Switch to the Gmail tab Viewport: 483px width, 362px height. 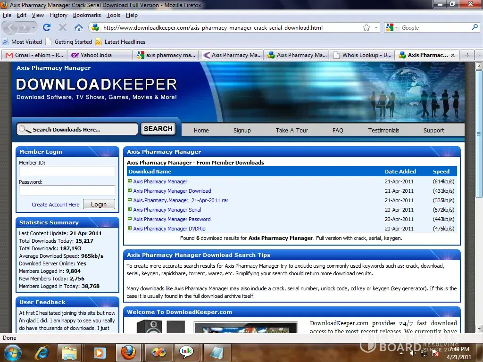click(x=34, y=55)
